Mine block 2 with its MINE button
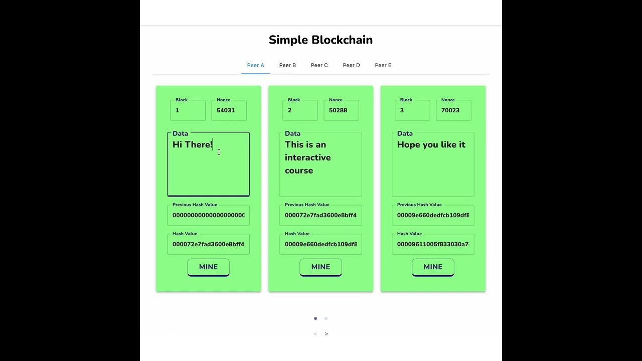642x361 pixels. tap(320, 267)
